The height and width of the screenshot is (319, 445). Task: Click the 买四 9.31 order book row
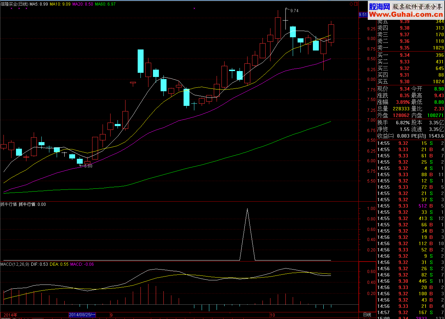point(411,75)
